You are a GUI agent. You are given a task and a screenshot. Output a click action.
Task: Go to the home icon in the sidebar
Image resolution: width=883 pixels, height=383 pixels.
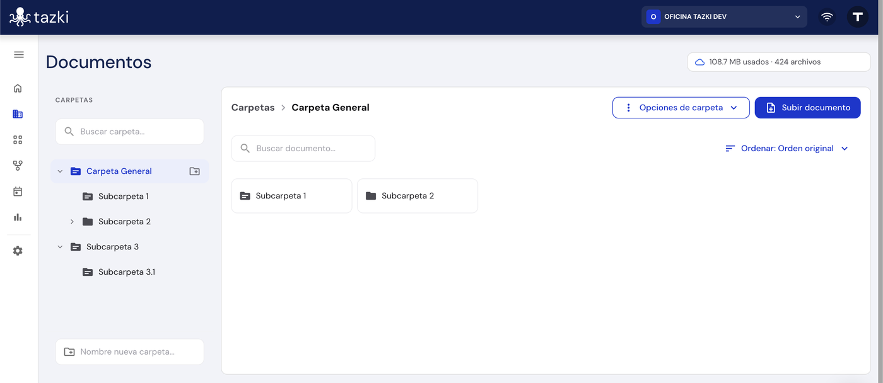pos(18,88)
